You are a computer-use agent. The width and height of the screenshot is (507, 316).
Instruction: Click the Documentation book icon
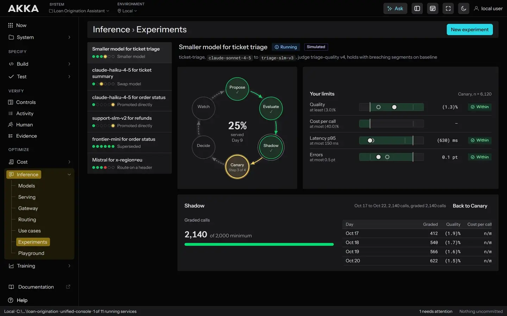11,287
